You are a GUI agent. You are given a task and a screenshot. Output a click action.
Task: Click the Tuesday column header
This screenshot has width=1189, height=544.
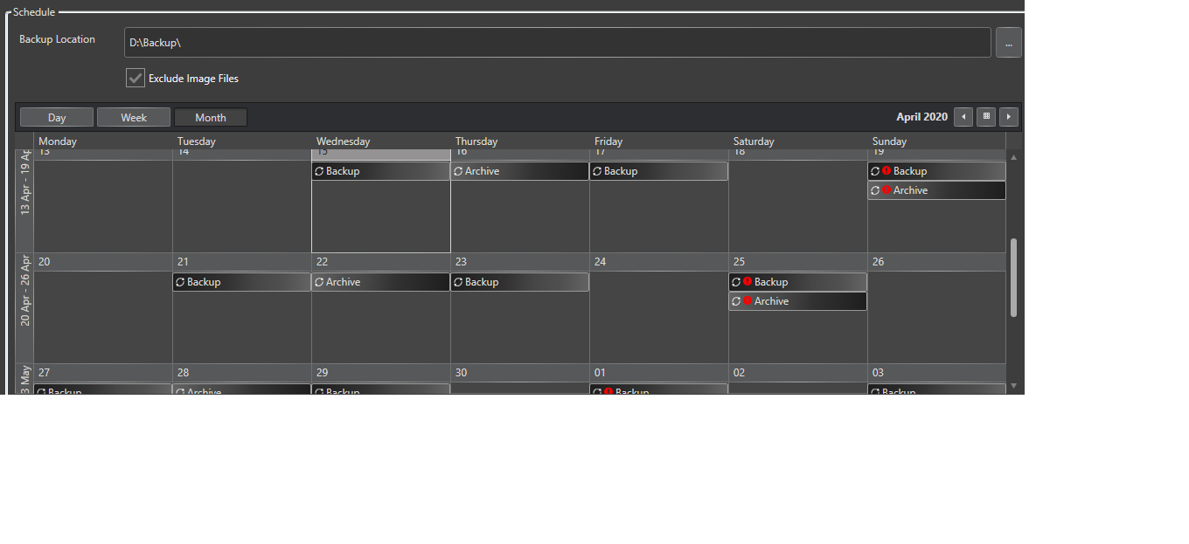coord(196,141)
